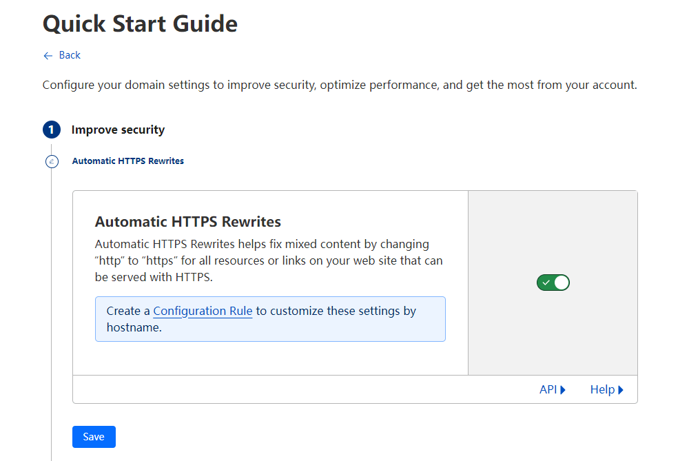Click the card description about mixed content
689x461 pixels.
tap(269, 260)
